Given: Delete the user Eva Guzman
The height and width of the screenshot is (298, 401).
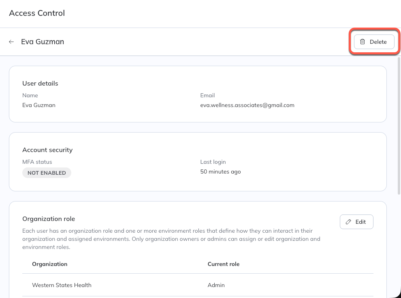Looking at the screenshot, I should [x=374, y=42].
